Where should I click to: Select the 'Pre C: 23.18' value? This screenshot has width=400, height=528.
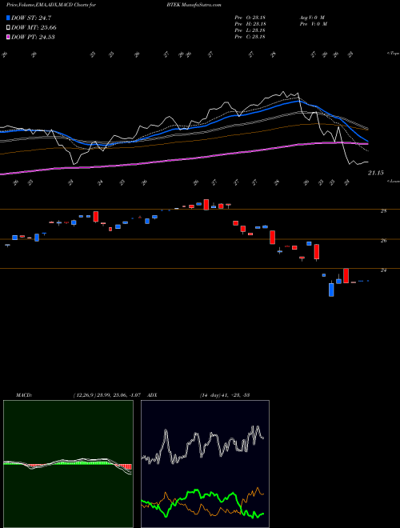(250, 37)
